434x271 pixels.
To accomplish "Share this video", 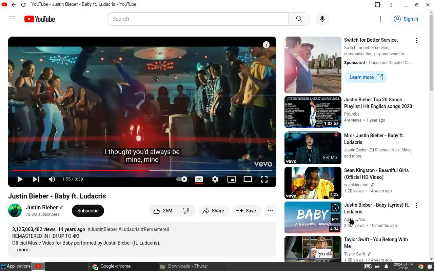I will (x=214, y=211).
